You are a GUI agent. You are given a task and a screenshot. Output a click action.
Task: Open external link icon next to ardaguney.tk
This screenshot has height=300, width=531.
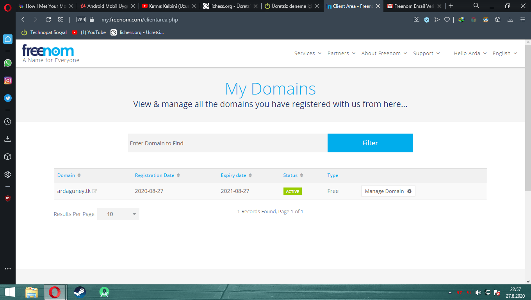(x=94, y=191)
